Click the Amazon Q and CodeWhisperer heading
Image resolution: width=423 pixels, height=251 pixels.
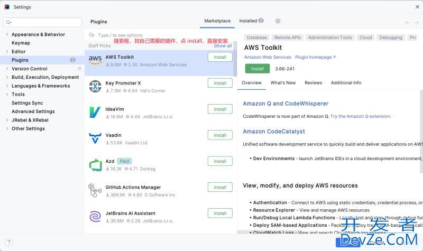pos(286,104)
